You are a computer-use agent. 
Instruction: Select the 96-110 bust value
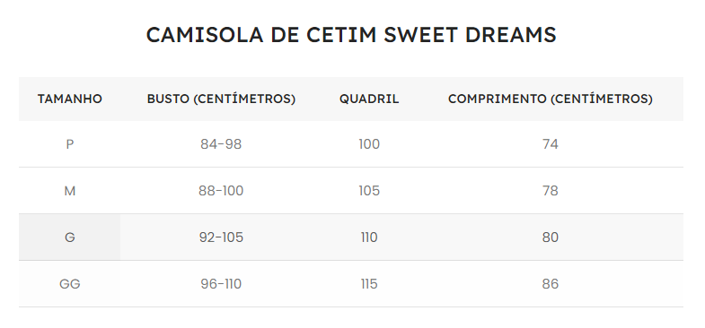221,284
